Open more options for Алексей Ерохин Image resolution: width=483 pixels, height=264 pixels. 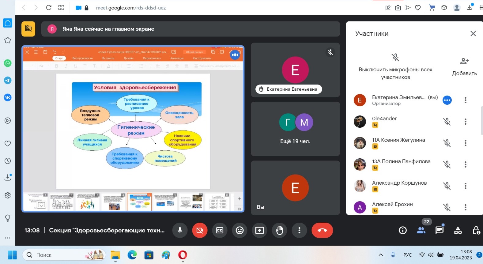pos(466,207)
